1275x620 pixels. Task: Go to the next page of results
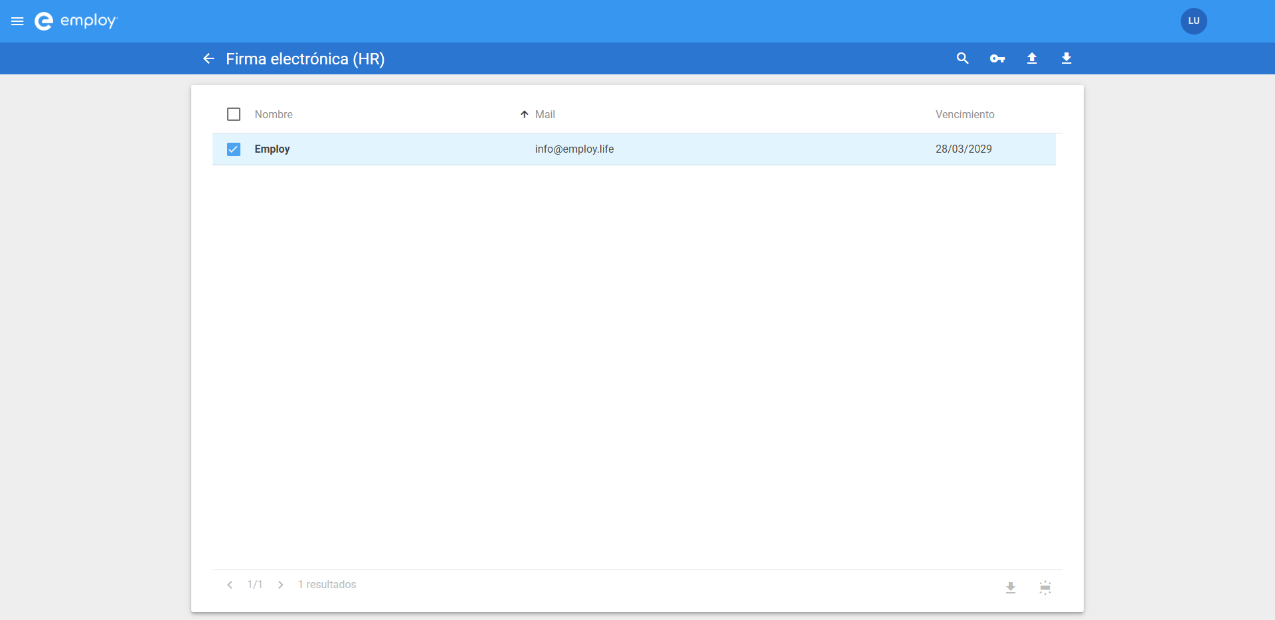(281, 585)
